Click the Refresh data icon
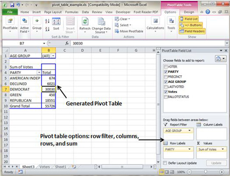Viewport: 230px width, 176px height. 85,21
